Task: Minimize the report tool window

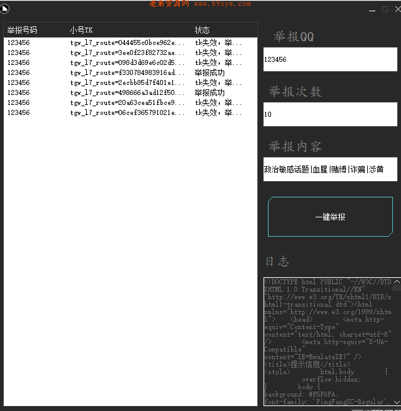Action: coord(371,10)
